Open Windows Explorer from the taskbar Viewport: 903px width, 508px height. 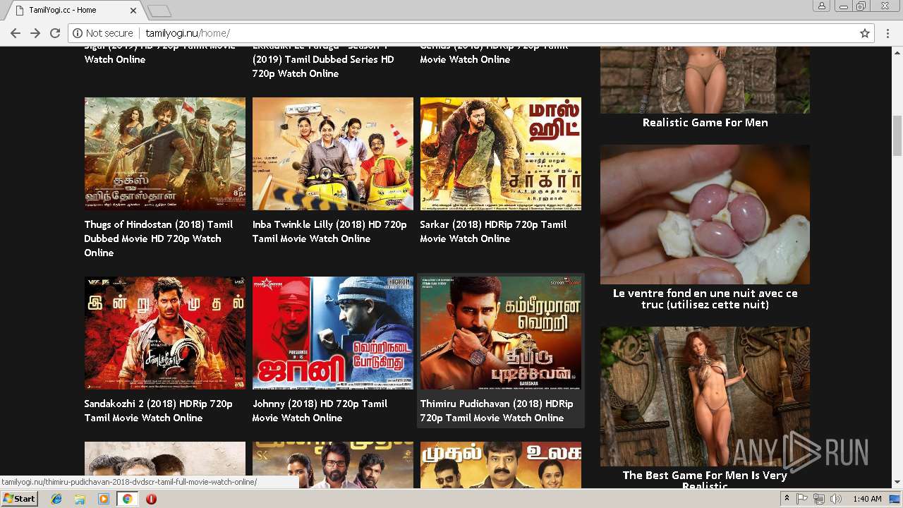click(80, 499)
